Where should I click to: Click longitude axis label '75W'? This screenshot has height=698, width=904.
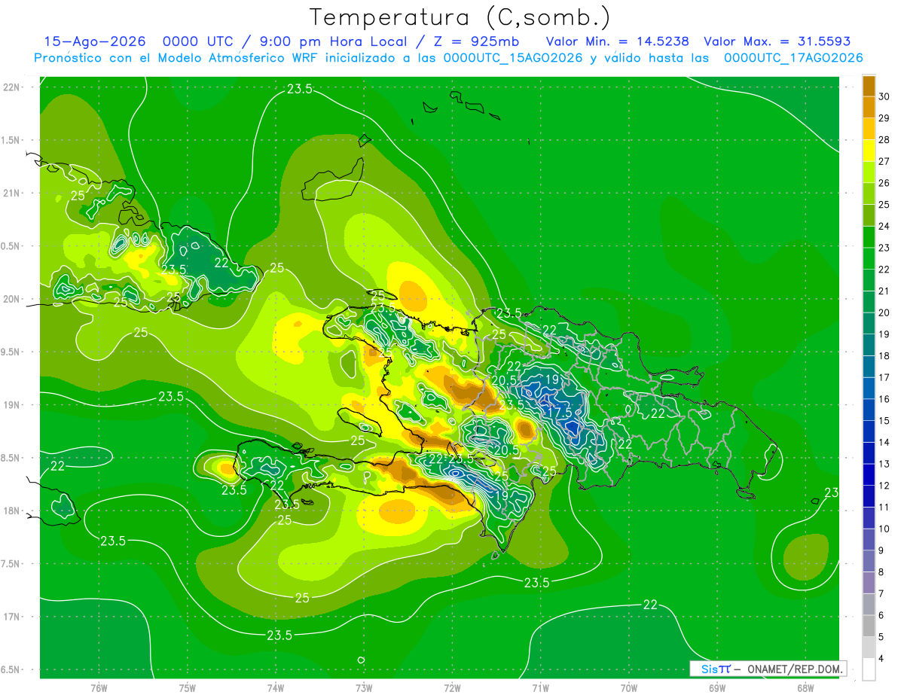pyautogui.click(x=188, y=687)
